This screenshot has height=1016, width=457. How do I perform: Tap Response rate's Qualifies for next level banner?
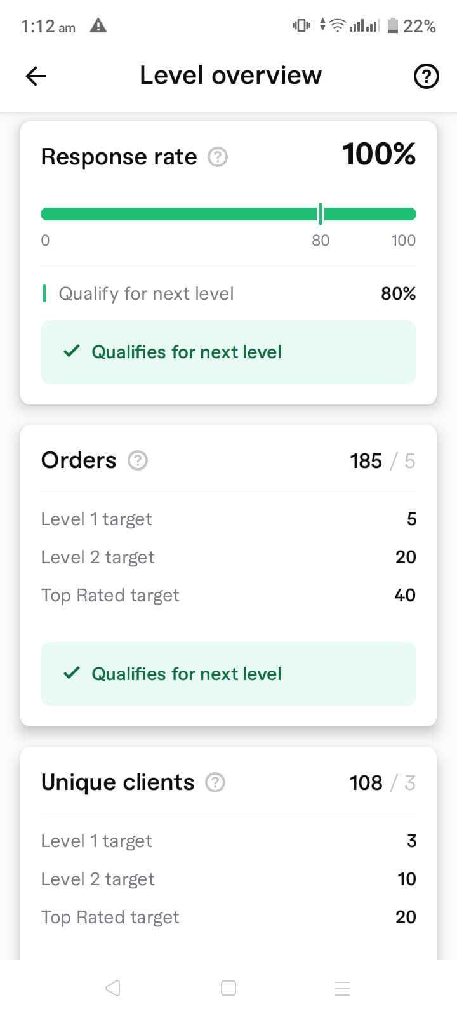tap(228, 352)
